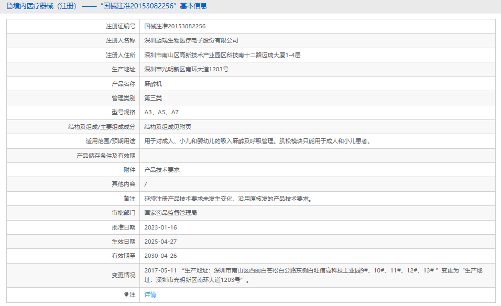The height and width of the screenshot is (306, 501).
Task: Select attachment value 产品技术要求
Action: click(162, 170)
